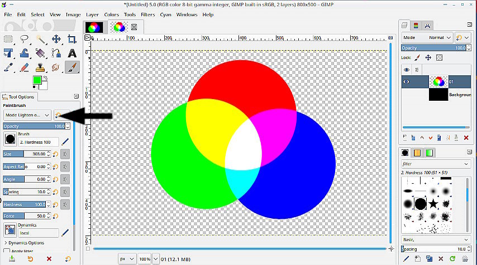Switch to the Paths tab

(427, 26)
